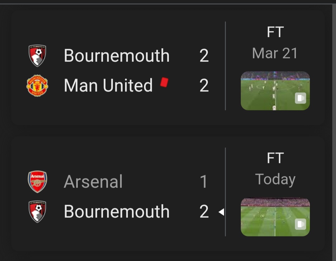Open Bournemouth team name in today's match
Image resolution: width=336 pixels, height=261 pixels.
(117, 212)
